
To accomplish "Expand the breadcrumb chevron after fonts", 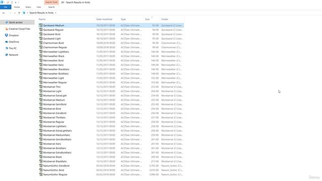I will pos(56,13).
